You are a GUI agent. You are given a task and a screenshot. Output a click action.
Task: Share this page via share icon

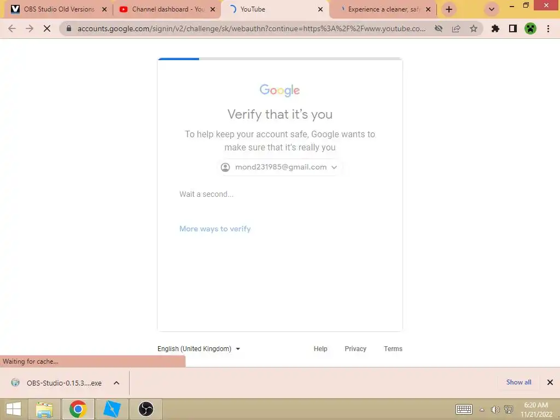point(456,28)
